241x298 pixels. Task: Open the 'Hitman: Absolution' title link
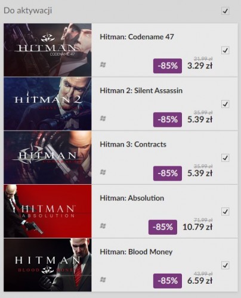click(132, 198)
